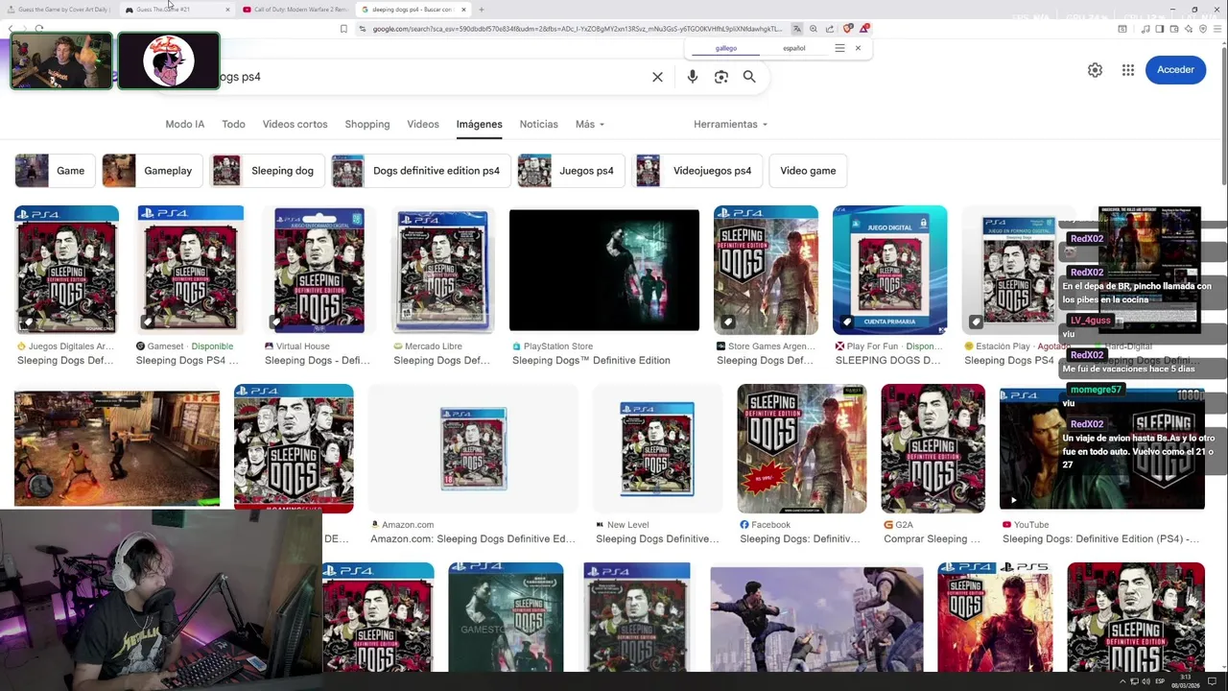Viewport: 1228px width, 691px height.
Task: Select español language in translate popup
Action: (x=794, y=48)
